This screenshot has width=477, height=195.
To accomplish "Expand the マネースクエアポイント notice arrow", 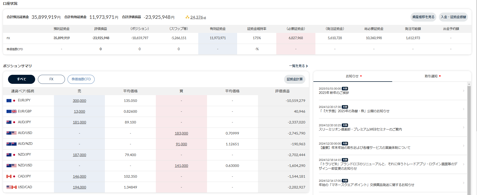I will 464,183.
